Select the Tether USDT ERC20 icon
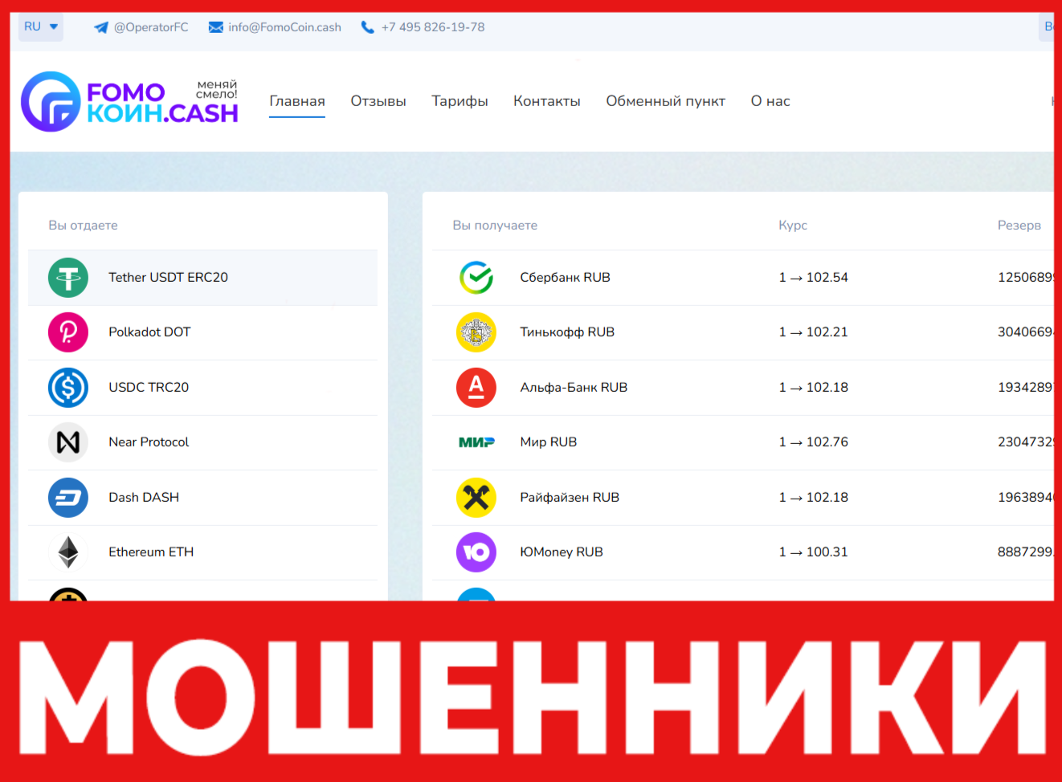1062x782 pixels. (x=68, y=277)
